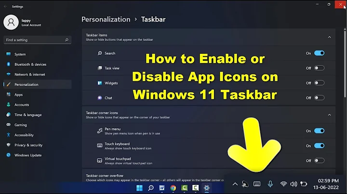This screenshot has height=194, width=347.
Task: Click the Task view row label
Action: (x=112, y=68)
